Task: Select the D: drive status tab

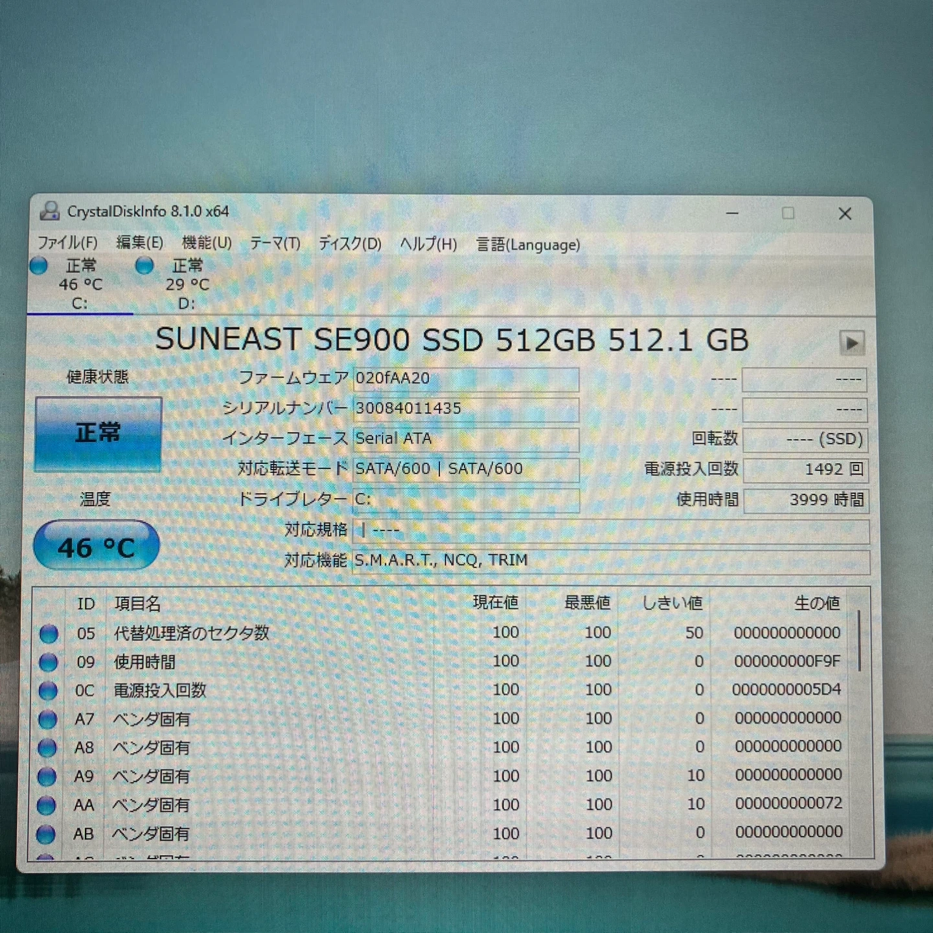Action: click(186, 284)
